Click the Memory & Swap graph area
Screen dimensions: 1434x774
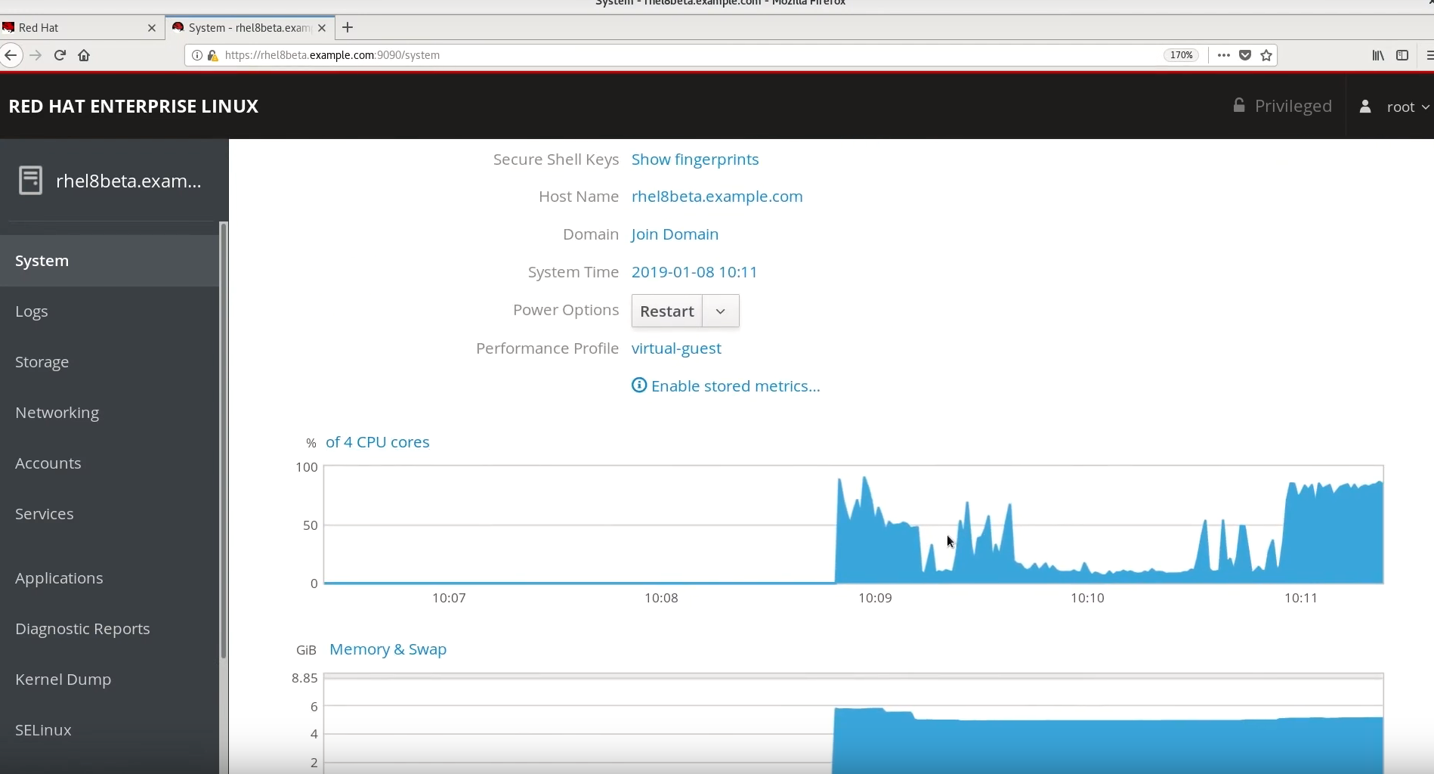pos(854,723)
